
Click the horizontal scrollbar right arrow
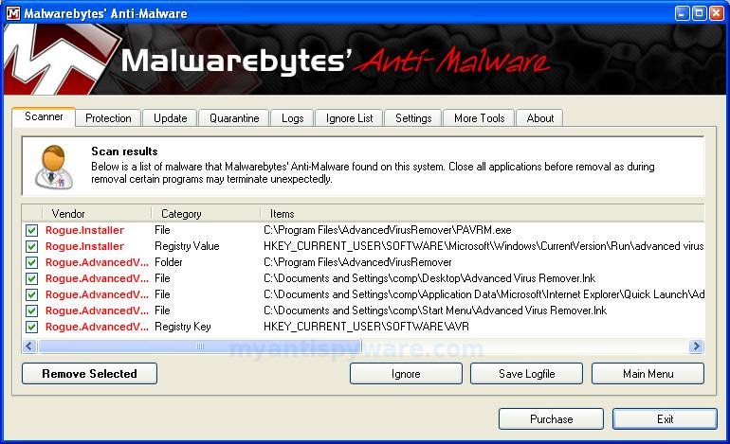(696, 346)
